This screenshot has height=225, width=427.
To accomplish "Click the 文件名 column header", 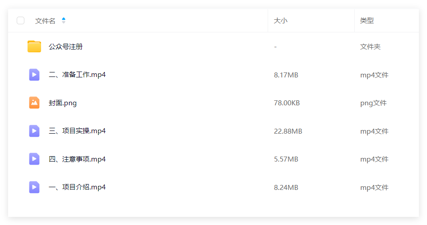I will coord(45,21).
